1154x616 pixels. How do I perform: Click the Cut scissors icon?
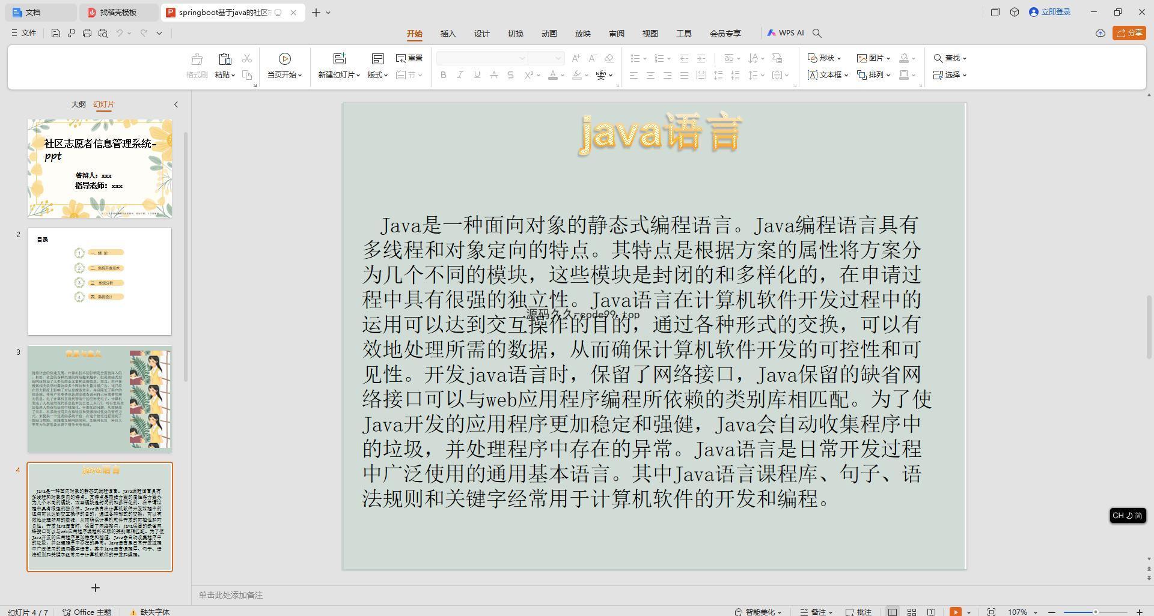(x=247, y=58)
